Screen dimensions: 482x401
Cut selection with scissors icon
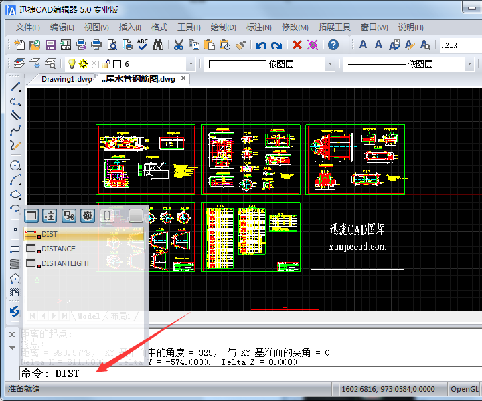[x=178, y=45]
